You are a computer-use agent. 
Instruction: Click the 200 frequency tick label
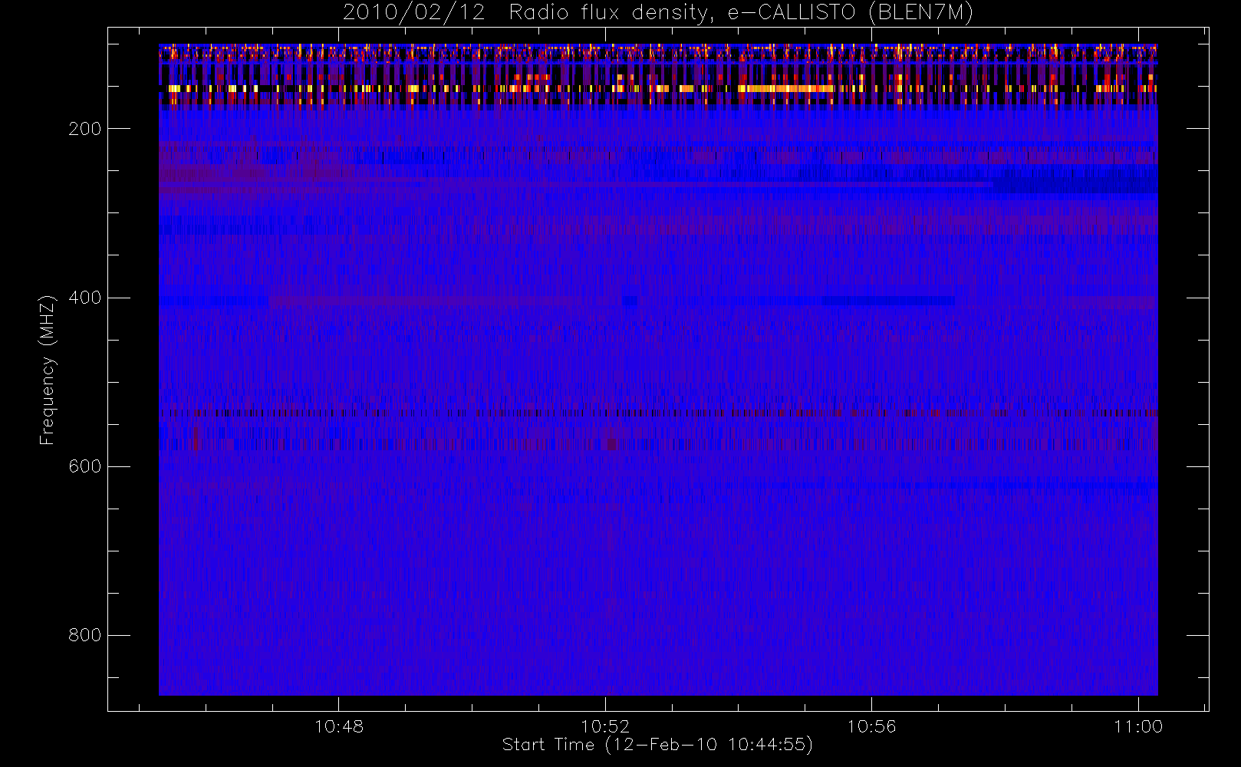tap(85, 129)
